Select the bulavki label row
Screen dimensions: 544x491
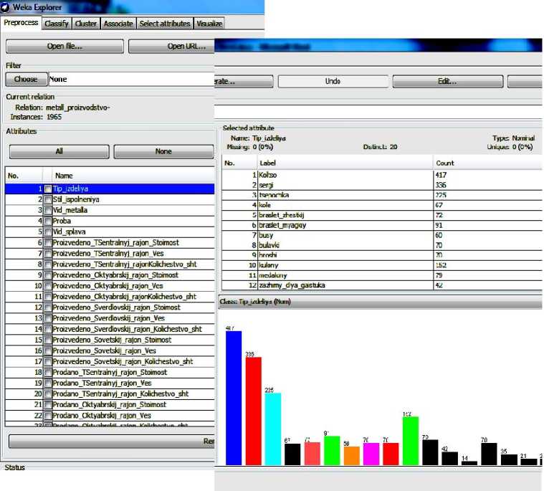point(381,245)
